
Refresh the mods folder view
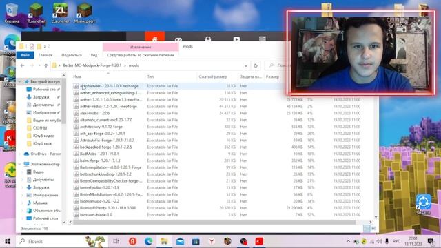tap(256, 65)
